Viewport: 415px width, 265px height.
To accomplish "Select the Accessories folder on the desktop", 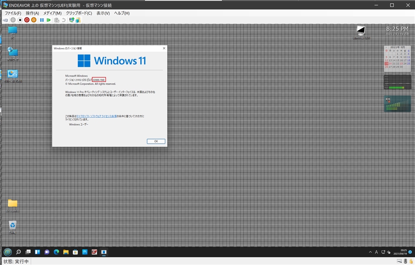I will tap(13, 206).
